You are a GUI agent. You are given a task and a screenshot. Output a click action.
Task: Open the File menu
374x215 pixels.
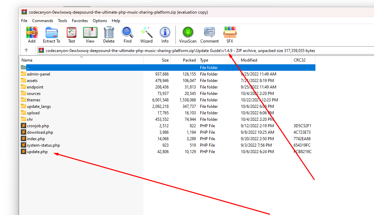(x=24, y=21)
